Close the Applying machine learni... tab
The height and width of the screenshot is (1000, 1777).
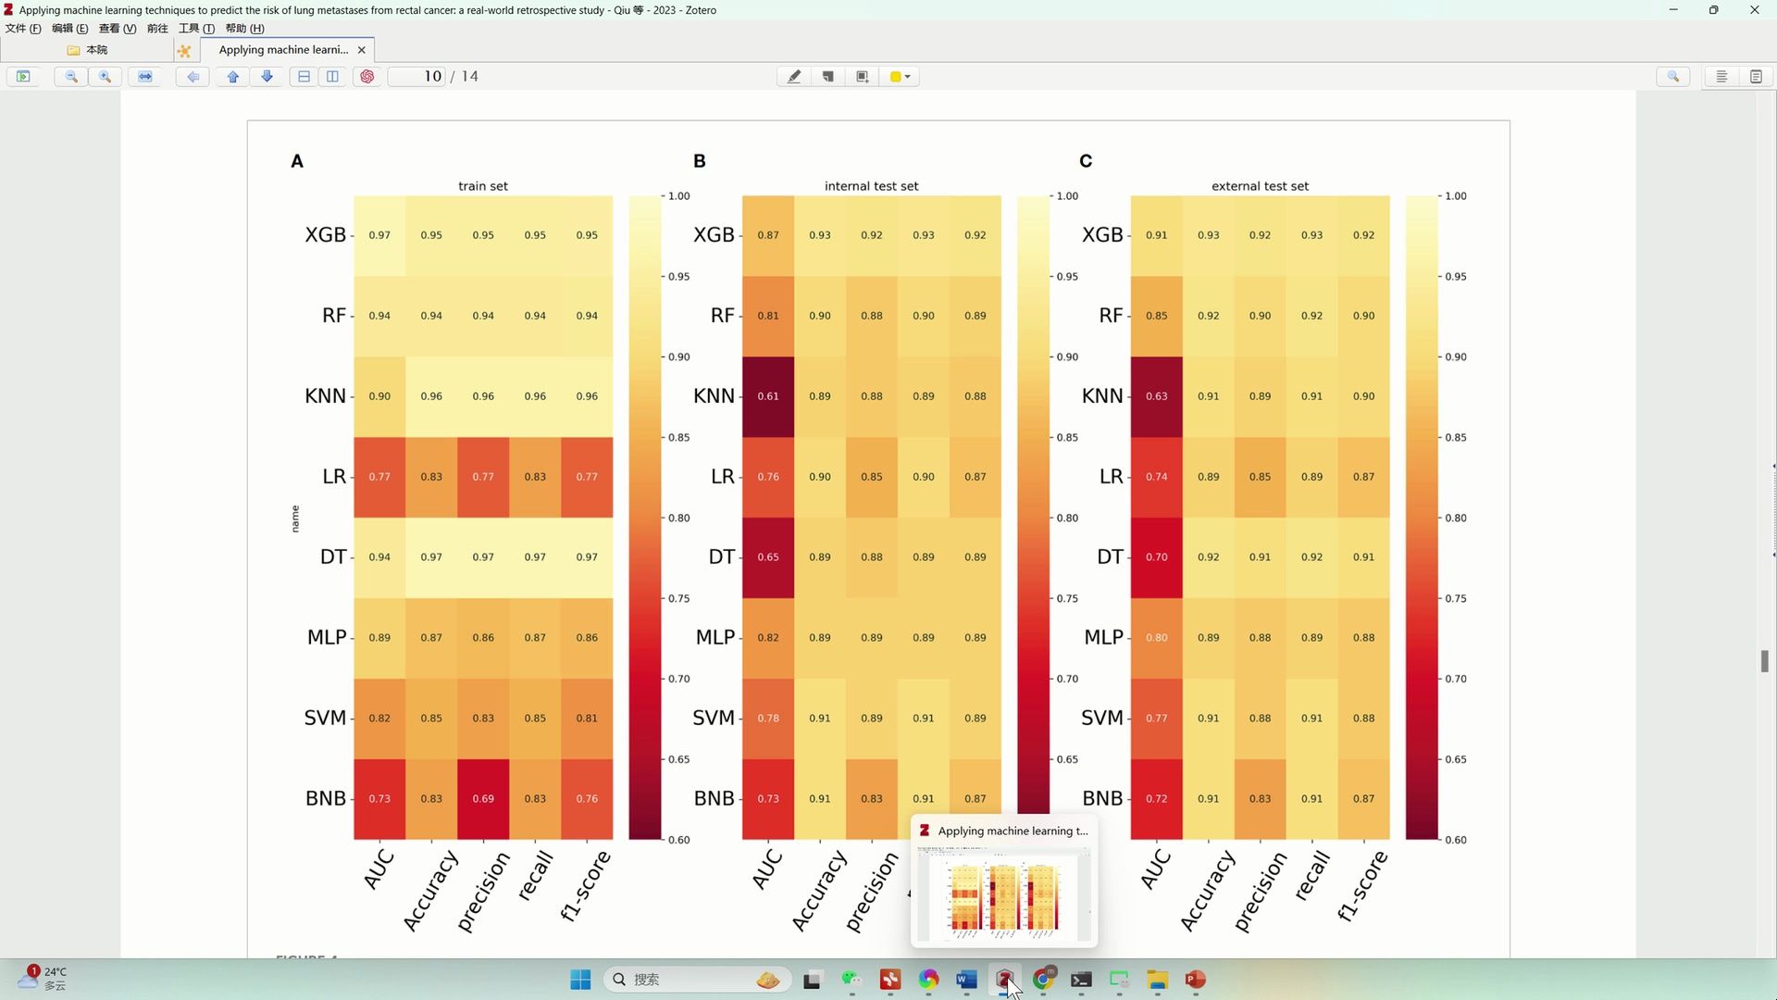pyautogui.click(x=362, y=50)
